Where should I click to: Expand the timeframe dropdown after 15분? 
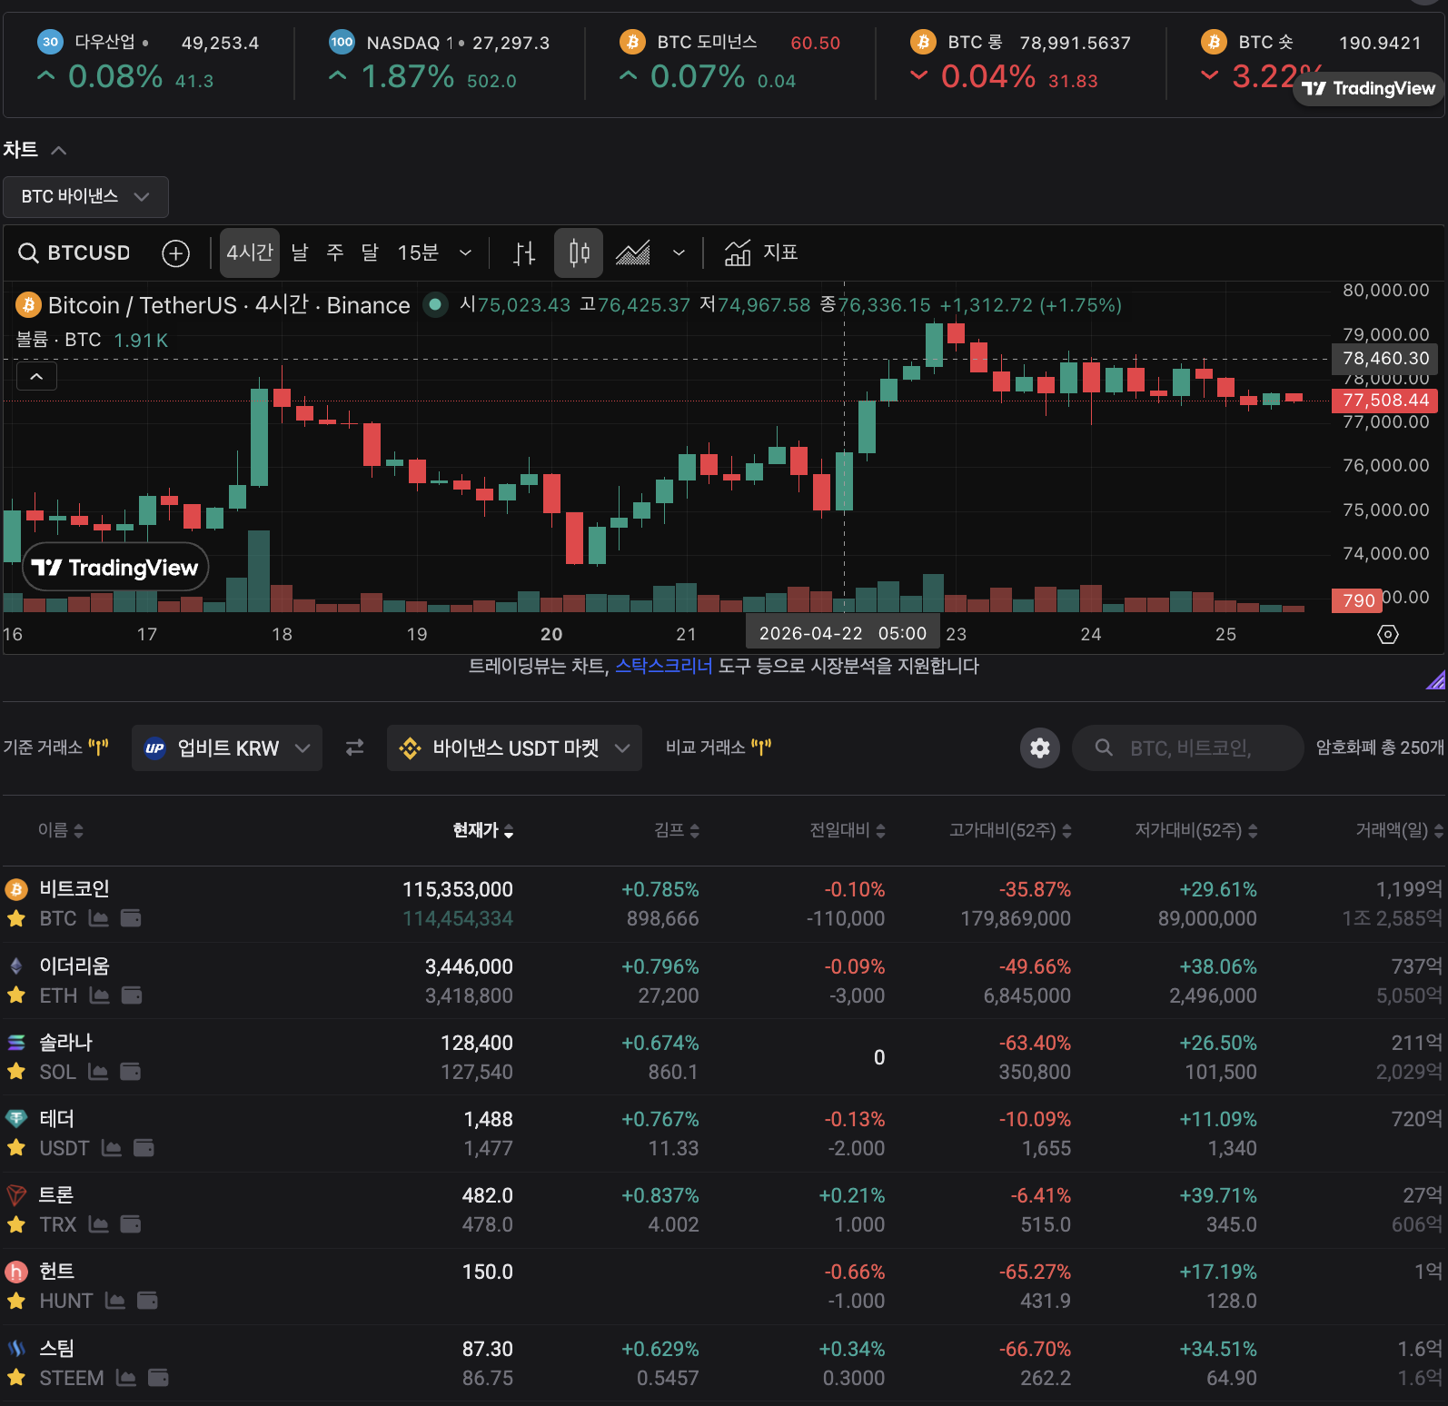(x=465, y=253)
